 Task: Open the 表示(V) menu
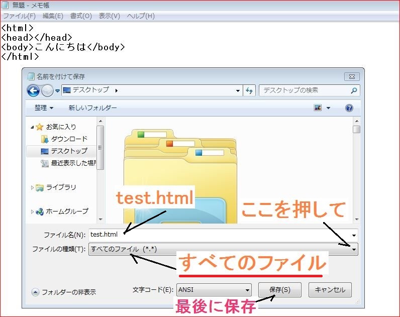[109, 16]
